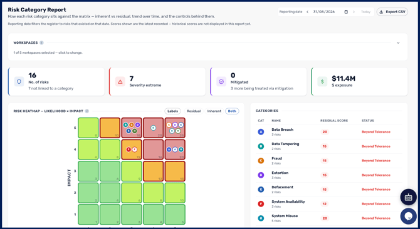The width and height of the screenshot is (420, 229).
Task: Click the E category icon for Defacement
Action: click(x=261, y=190)
